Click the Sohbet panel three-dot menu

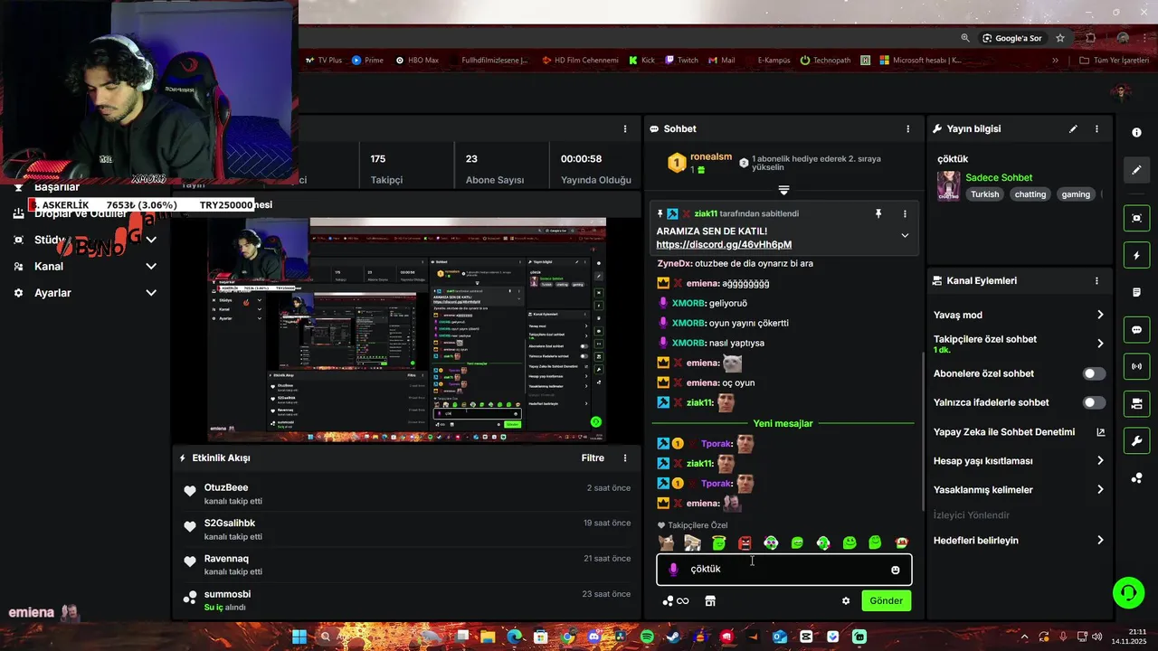(908, 129)
